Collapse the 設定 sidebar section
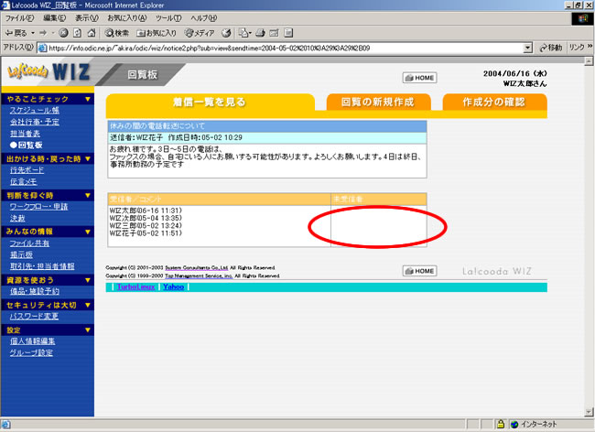The image size is (595, 432). (87, 329)
